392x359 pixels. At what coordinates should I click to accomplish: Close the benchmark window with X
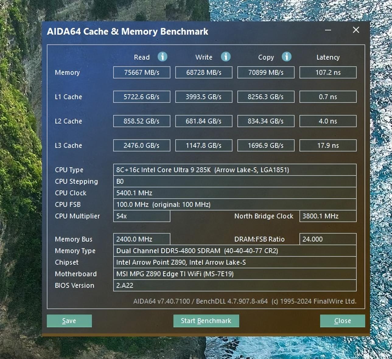[356, 30]
